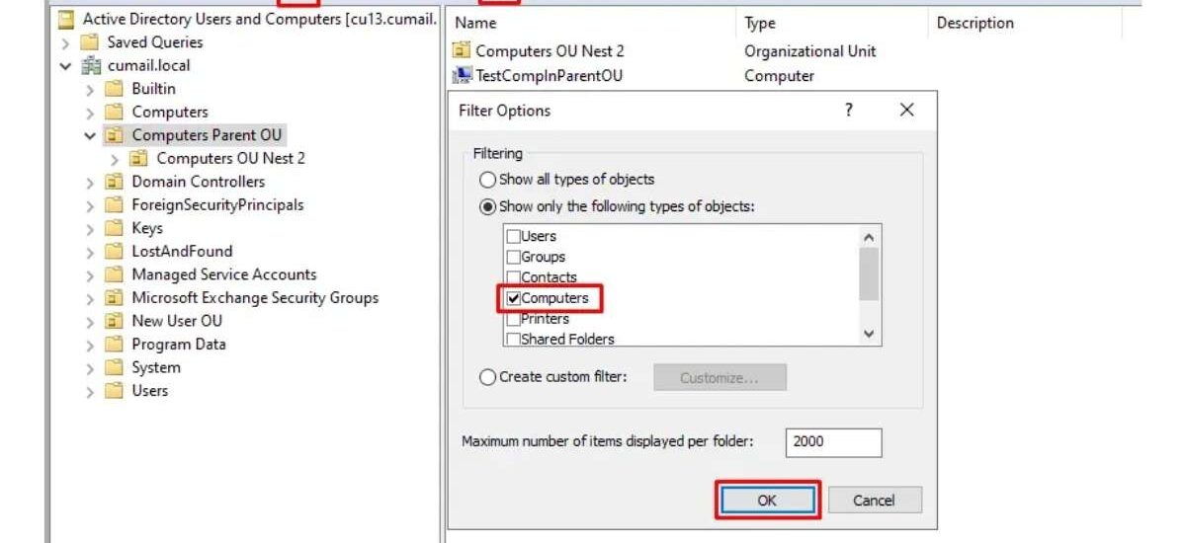
Task: Click the Active Directory Users and Computers root icon
Action: [x=66, y=19]
